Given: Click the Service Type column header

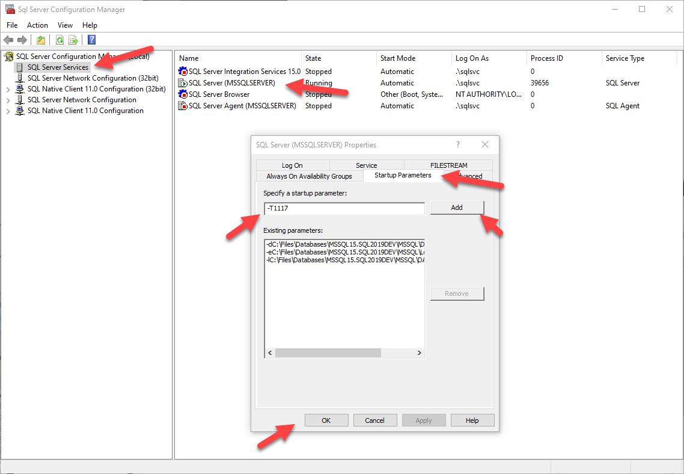Looking at the screenshot, I should (x=639, y=58).
